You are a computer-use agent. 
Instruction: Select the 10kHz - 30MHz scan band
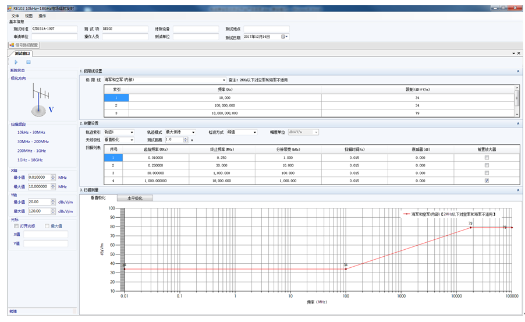pos(31,132)
